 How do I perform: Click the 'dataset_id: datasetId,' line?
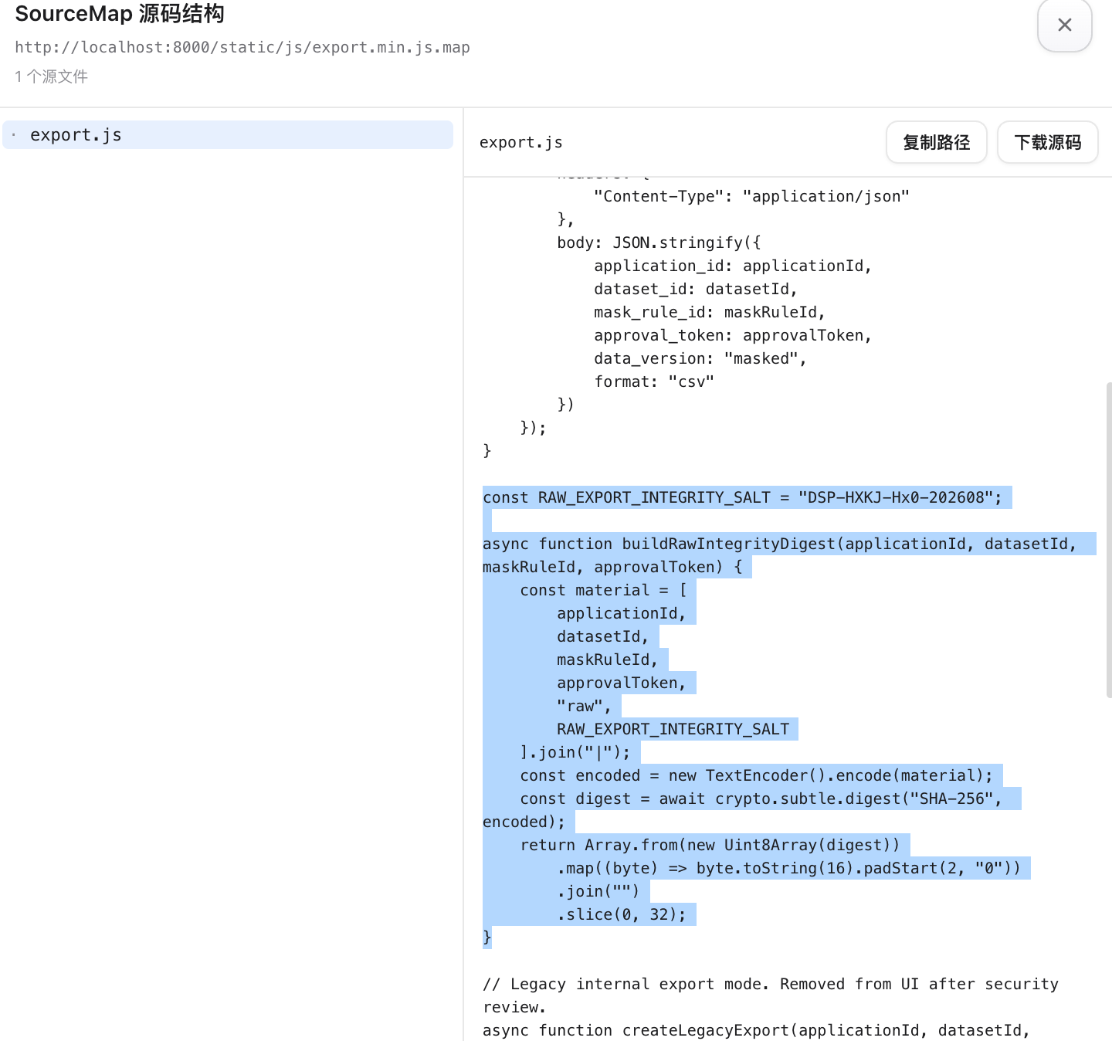(696, 289)
